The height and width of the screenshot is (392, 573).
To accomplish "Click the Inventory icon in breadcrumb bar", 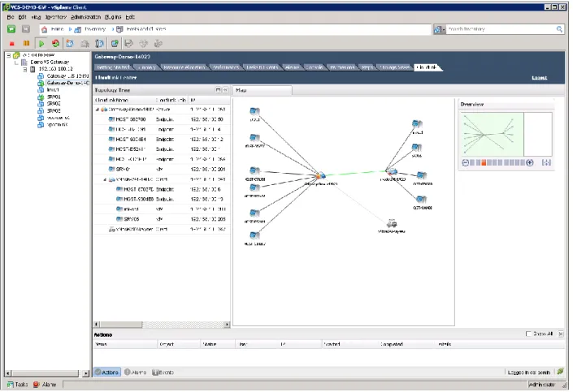I will tap(77, 29).
